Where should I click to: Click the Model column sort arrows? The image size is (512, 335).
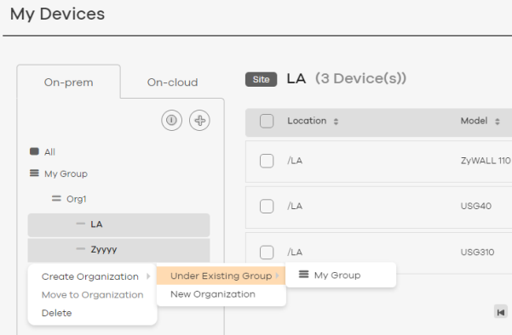click(497, 122)
